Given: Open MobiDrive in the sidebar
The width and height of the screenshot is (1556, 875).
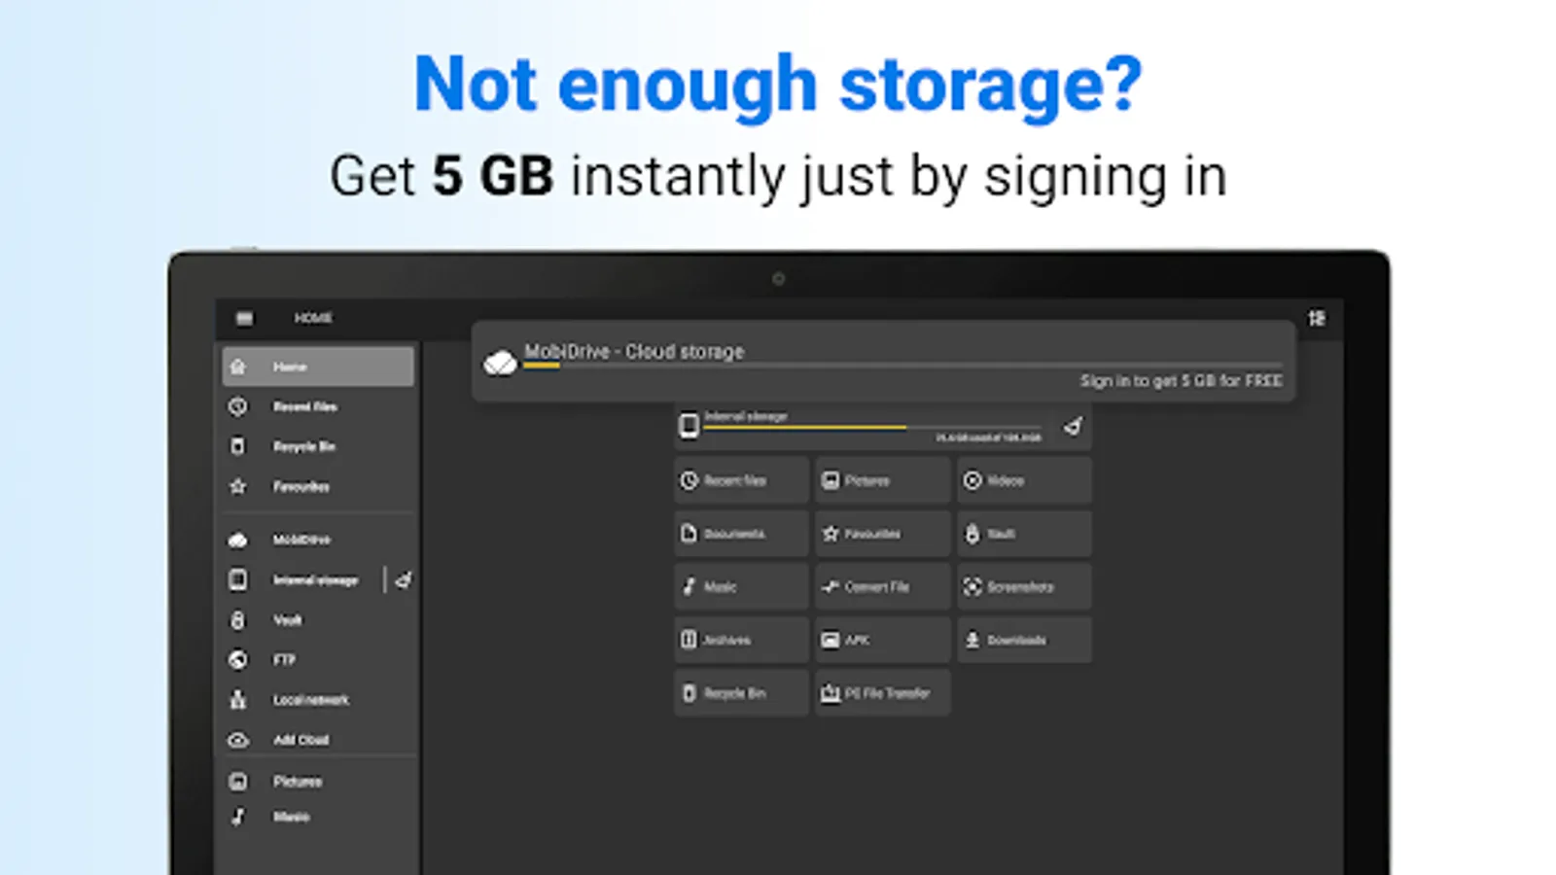Looking at the screenshot, I should coord(318,540).
